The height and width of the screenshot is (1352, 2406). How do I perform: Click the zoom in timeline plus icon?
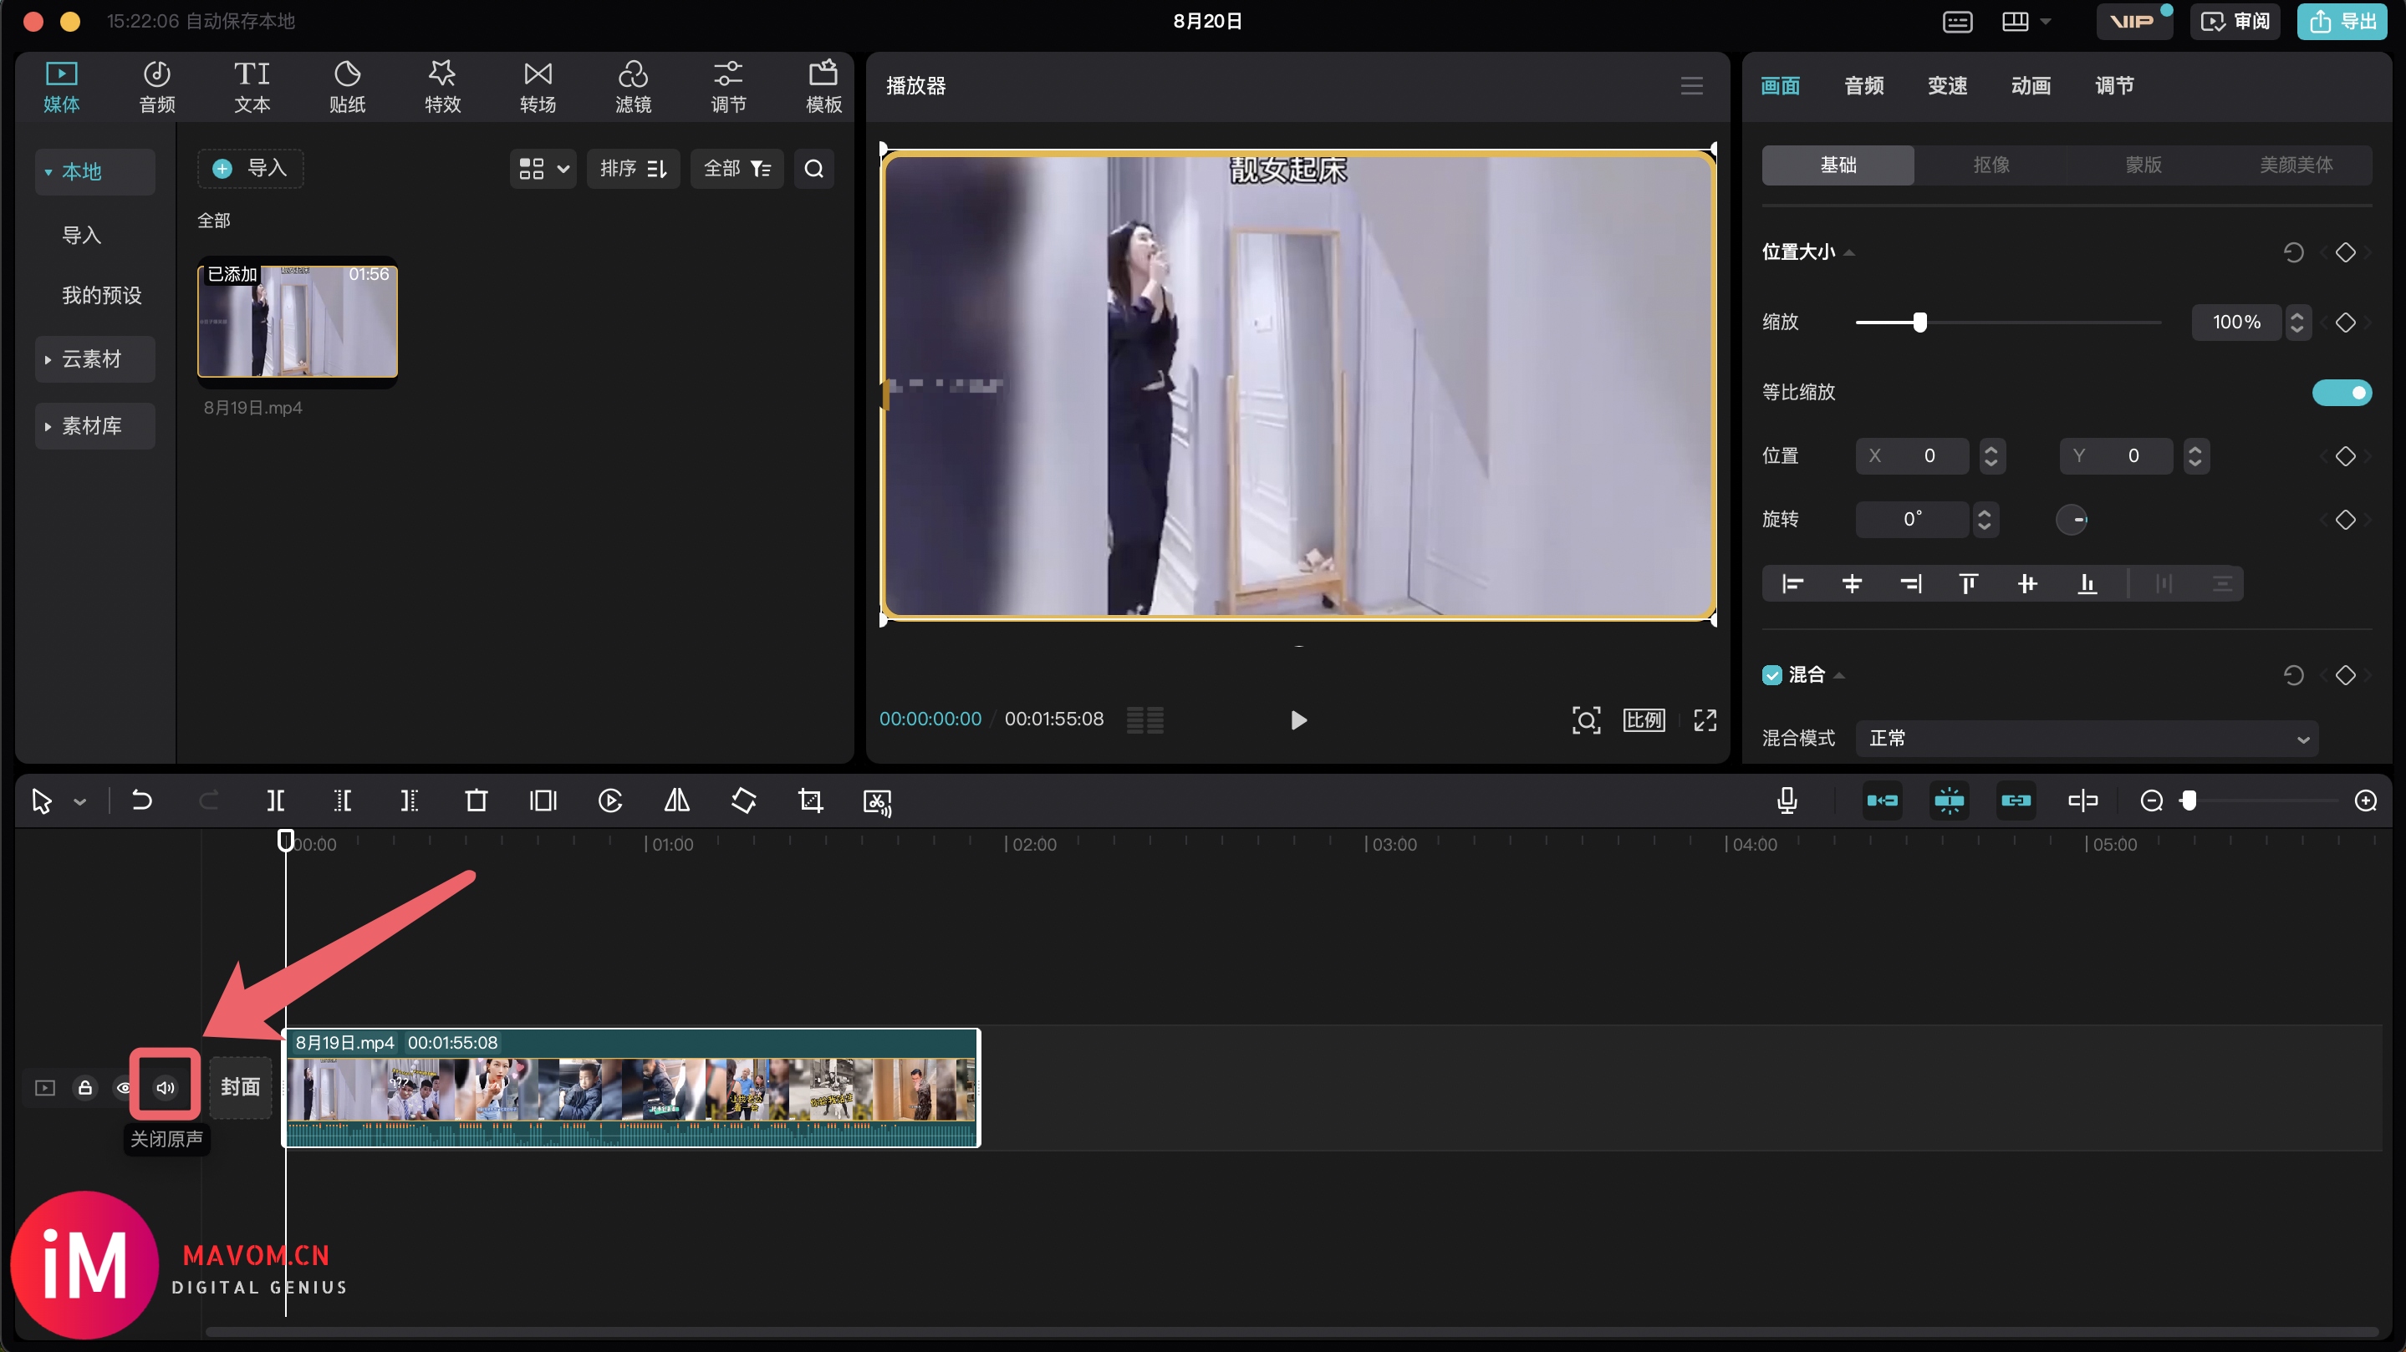point(2365,801)
